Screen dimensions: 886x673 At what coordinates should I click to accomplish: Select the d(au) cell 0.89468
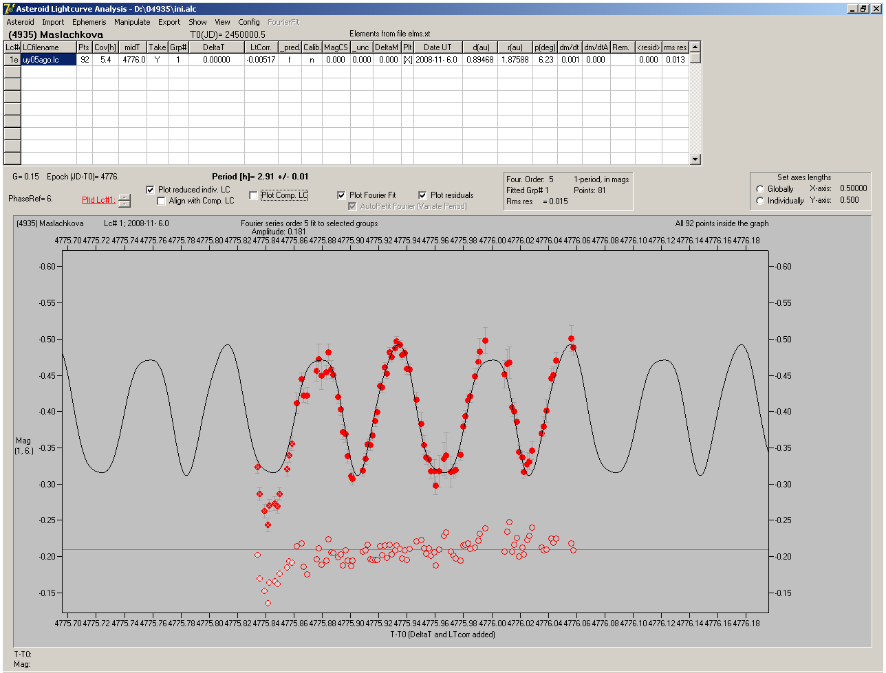point(479,60)
